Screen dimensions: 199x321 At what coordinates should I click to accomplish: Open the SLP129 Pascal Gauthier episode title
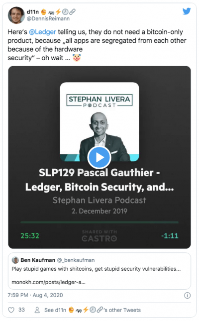point(99,180)
